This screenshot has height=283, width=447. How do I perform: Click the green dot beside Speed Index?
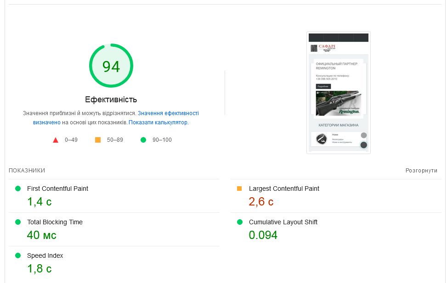click(18, 255)
